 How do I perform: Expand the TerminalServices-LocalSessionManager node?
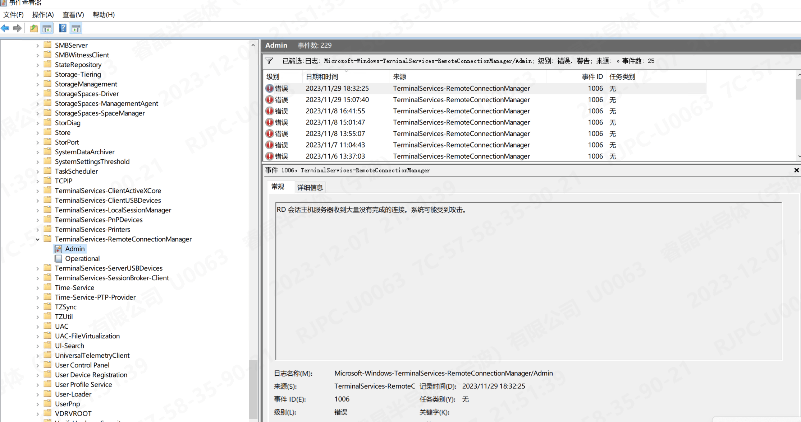pos(37,210)
